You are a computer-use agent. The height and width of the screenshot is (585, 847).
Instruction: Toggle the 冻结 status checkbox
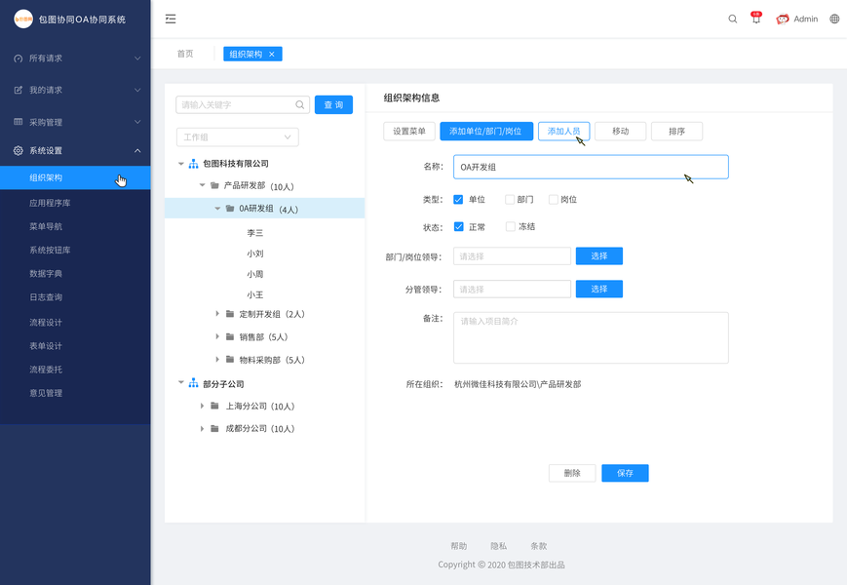[x=511, y=226]
